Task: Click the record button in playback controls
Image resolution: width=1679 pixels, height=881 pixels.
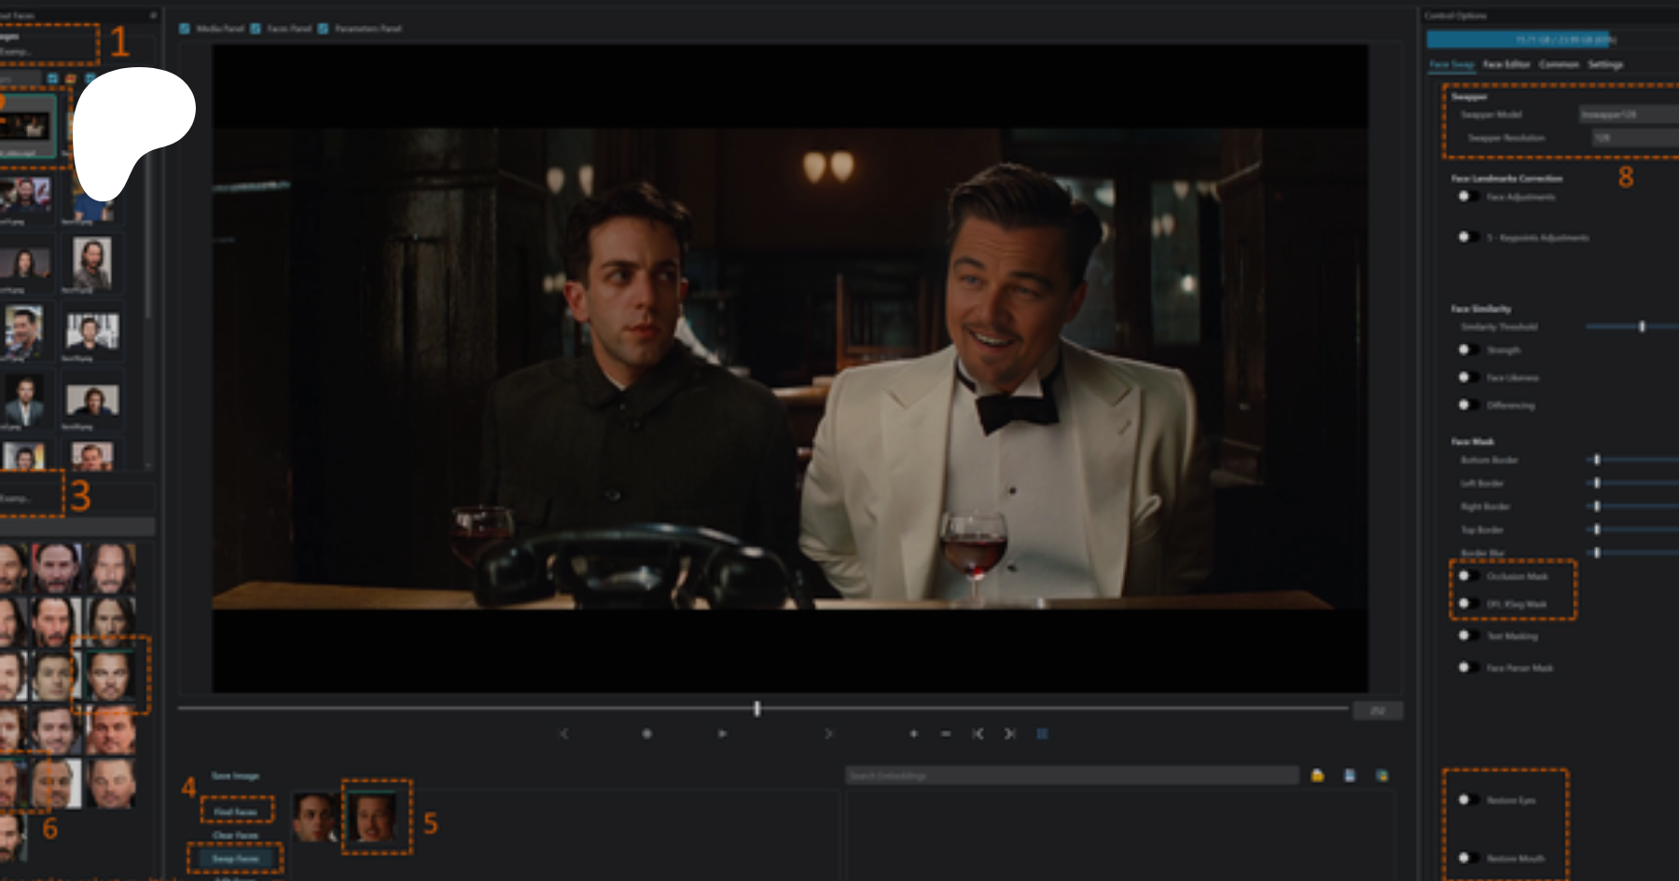Action: click(646, 734)
